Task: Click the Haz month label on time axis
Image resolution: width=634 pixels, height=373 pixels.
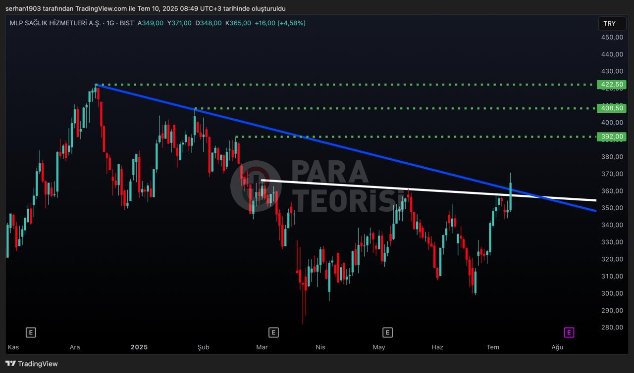Action: (x=437, y=347)
